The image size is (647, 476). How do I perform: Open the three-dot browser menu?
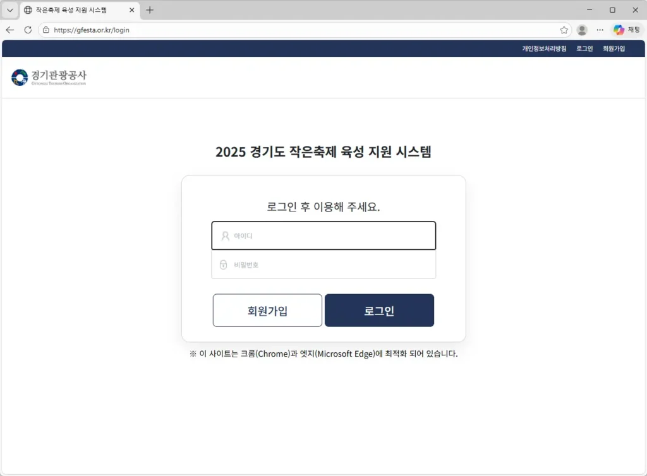(x=600, y=29)
